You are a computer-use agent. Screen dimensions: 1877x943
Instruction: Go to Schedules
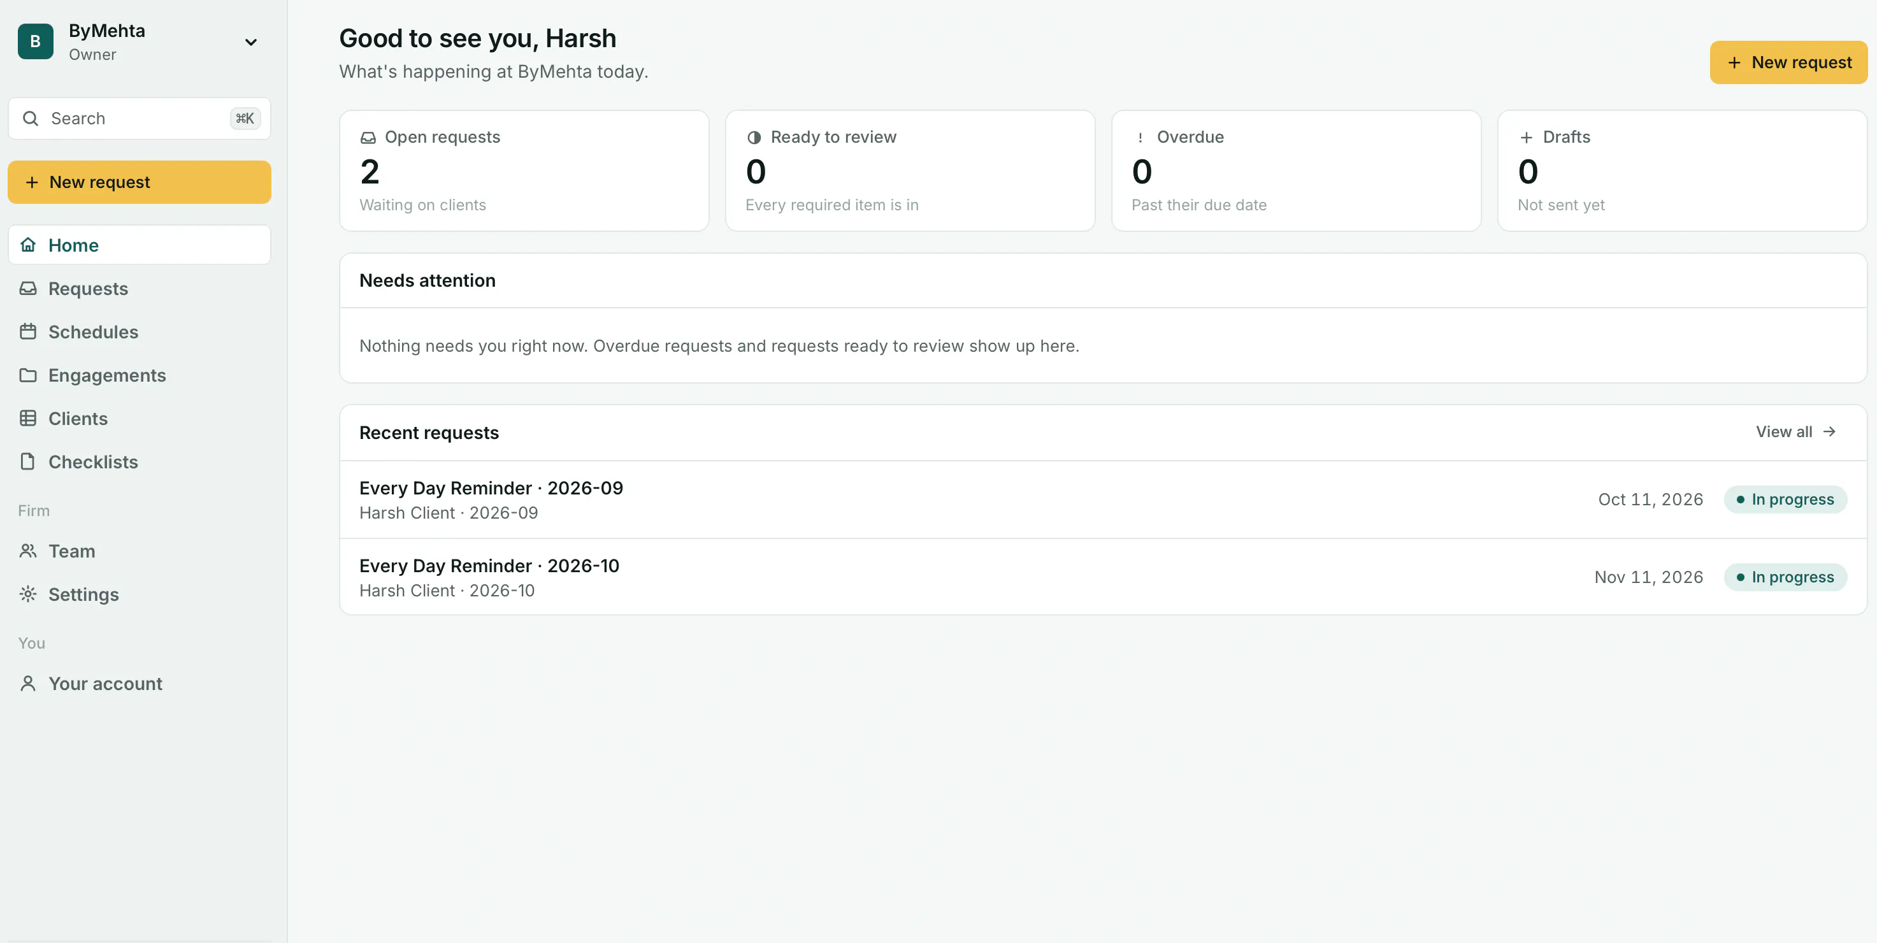[139, 331]
